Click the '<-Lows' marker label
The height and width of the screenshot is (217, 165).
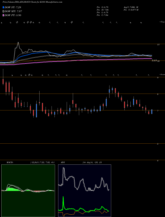tap(162, 74)
